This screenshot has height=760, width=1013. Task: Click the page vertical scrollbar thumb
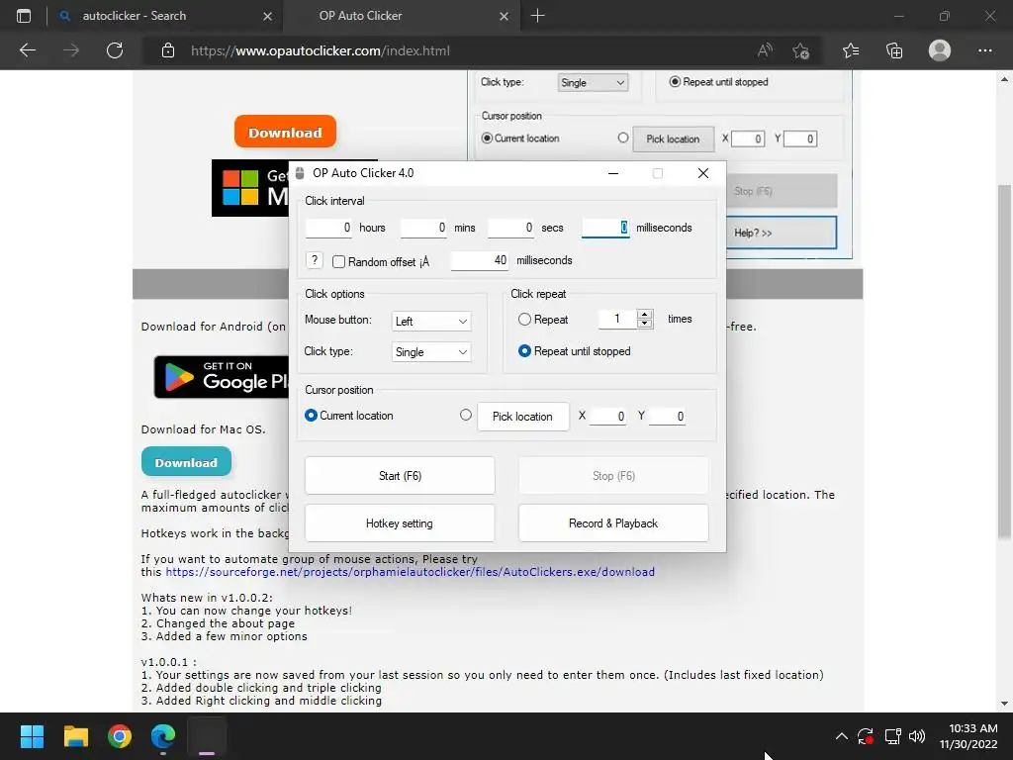(1005, 360)
